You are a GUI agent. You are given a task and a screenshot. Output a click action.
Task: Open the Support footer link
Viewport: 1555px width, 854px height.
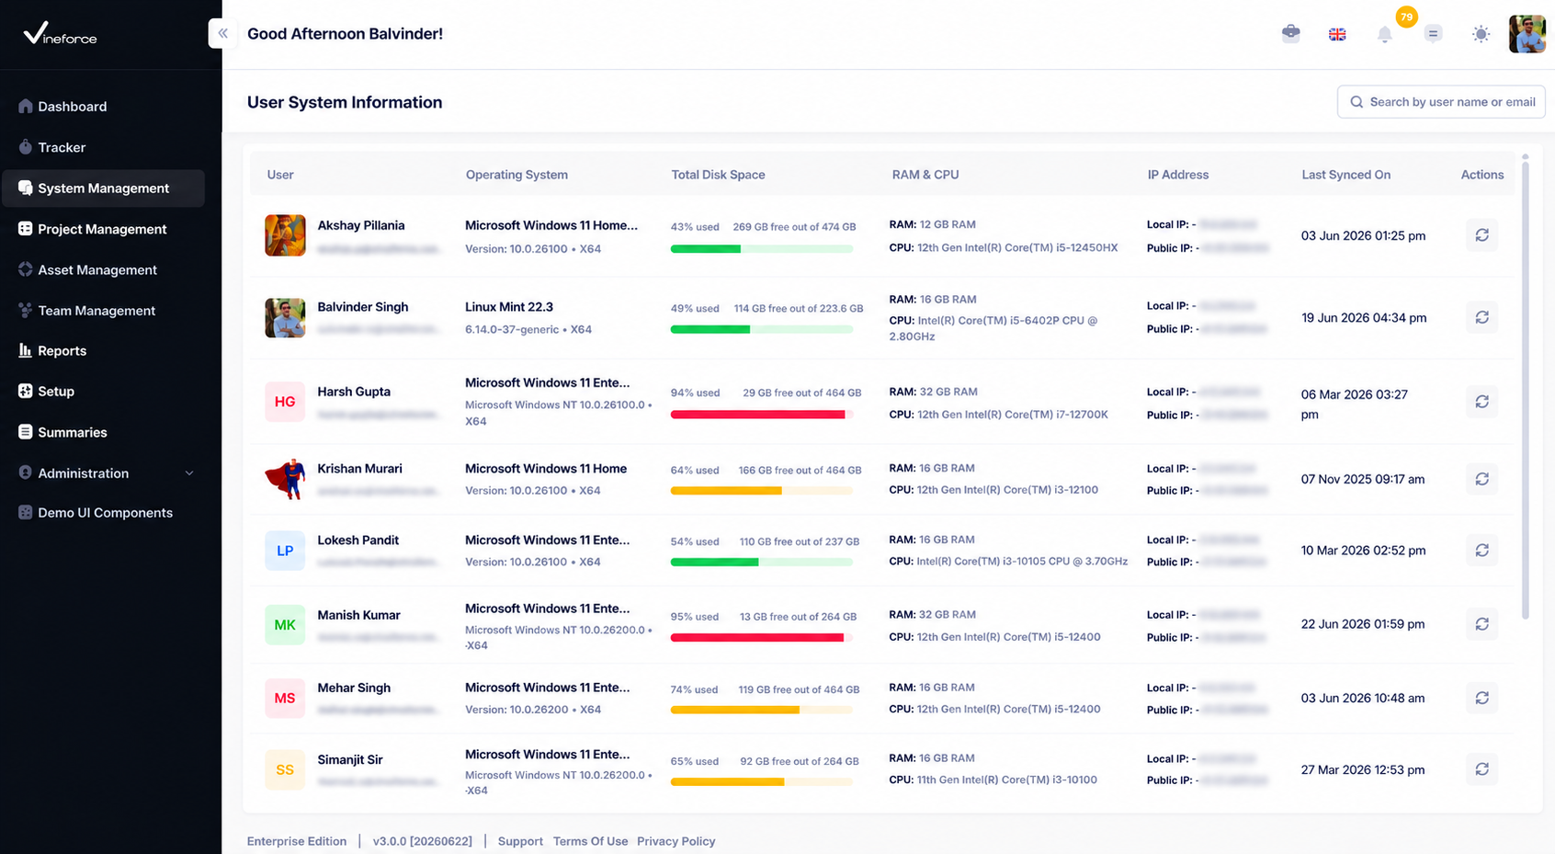520,841
